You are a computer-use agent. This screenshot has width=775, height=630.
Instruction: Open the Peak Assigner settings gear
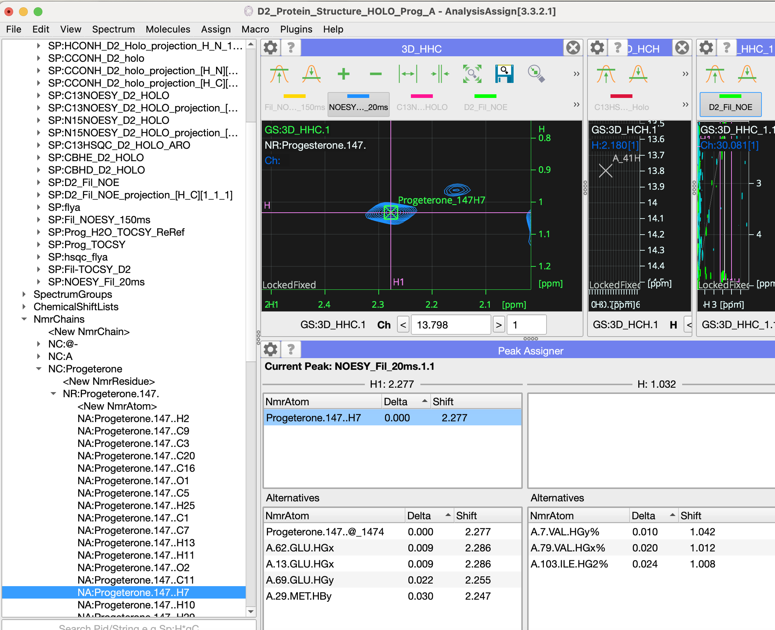pyautogui.click(x=271, y=350)
